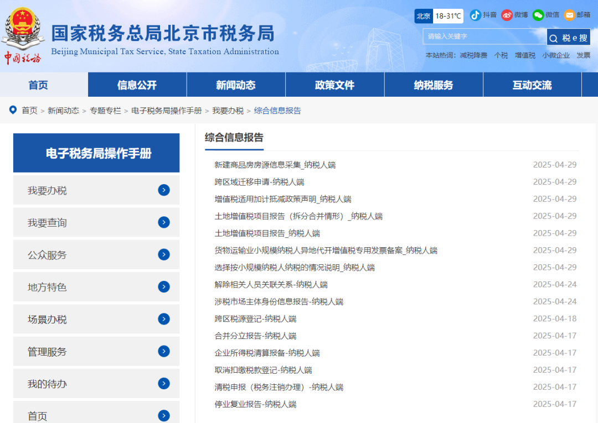Image resolution: width=598 pixels, height=423 pixels.
Task: Open 涉税市场主体身份信息报告-纳税人端 article
Action: coord(279,301)
